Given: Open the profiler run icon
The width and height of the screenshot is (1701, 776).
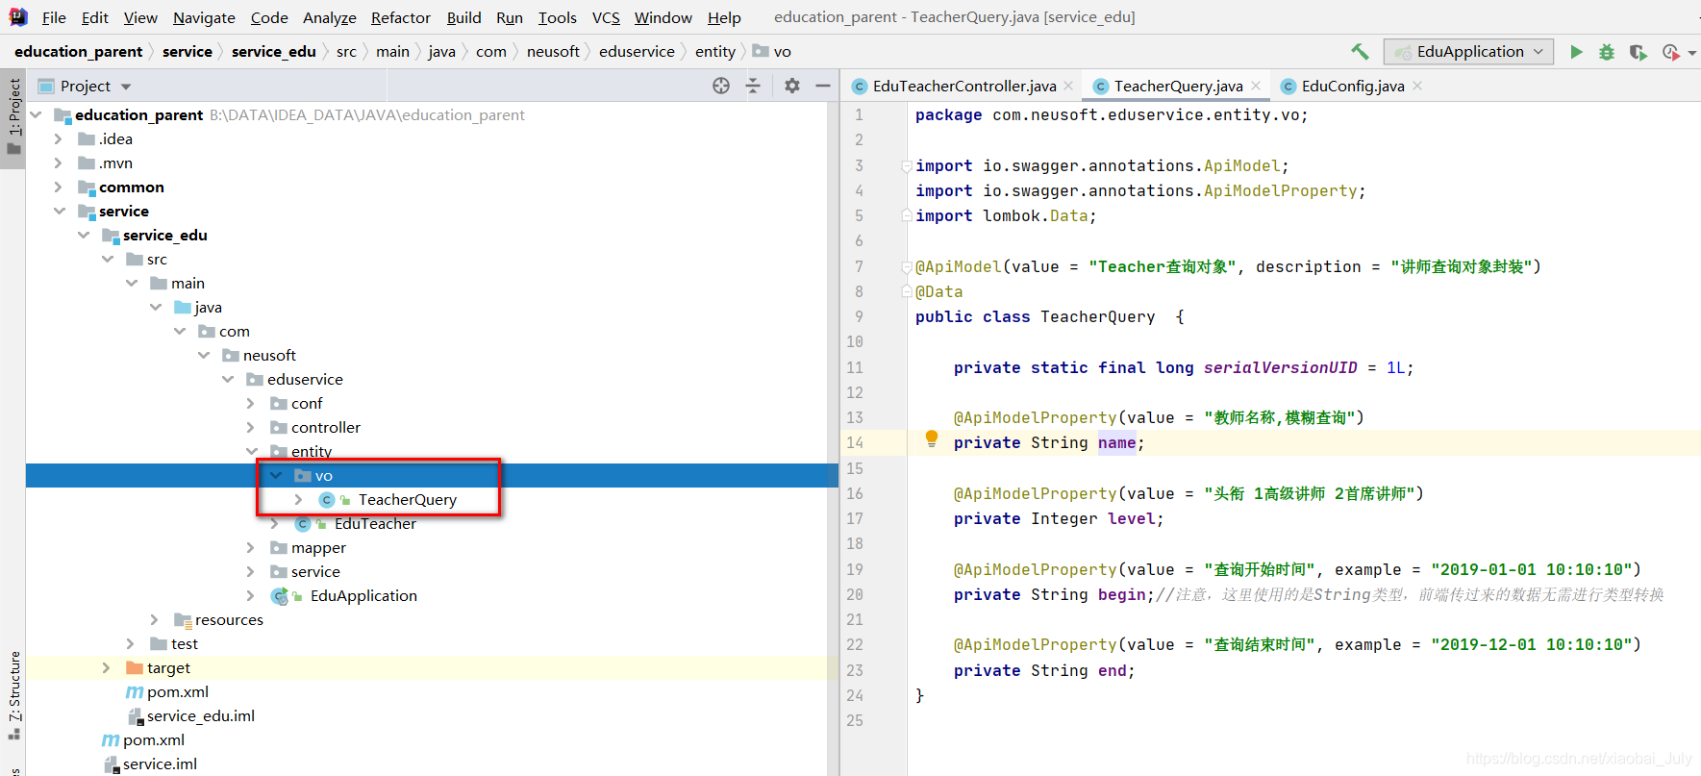Looking at the screenshot, I should coord(1670,52).
